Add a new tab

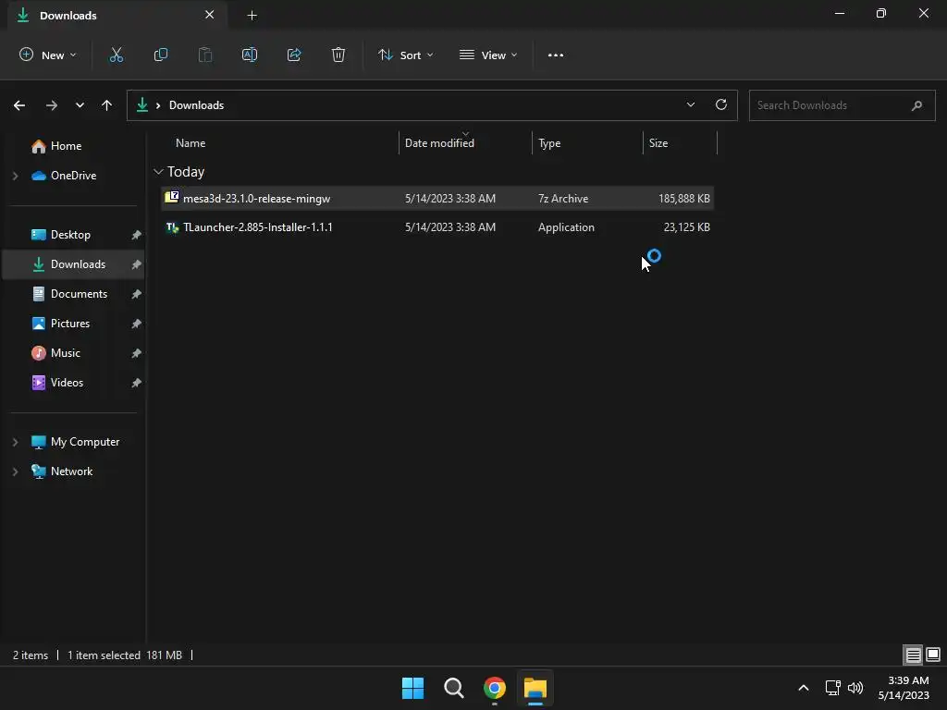[252, 16]
